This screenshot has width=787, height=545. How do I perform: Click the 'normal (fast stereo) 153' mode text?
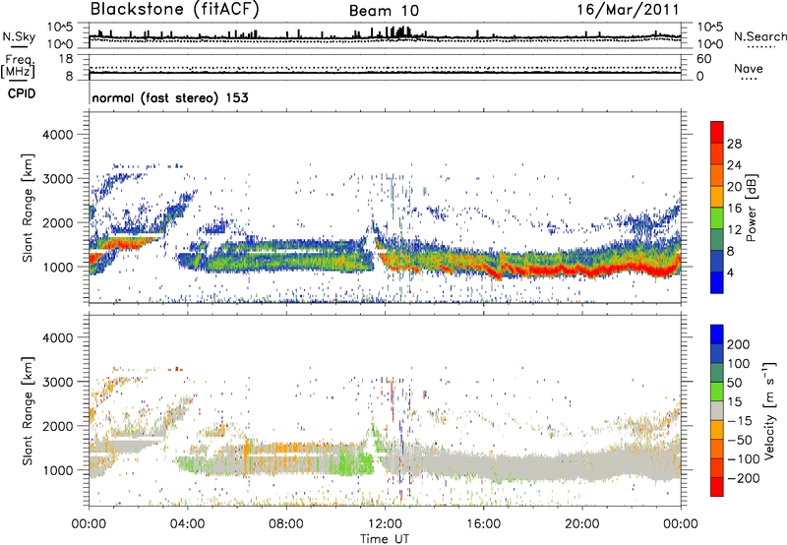tap(170, 97)
